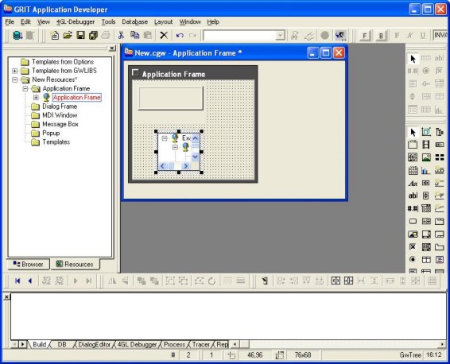Open the Database menu
This screenshot has height=364, width=450.
(x=134, y=21)
